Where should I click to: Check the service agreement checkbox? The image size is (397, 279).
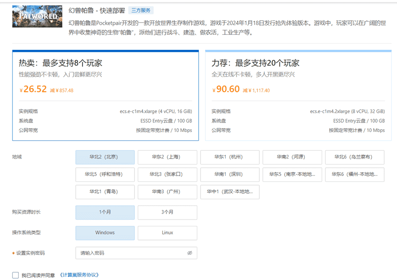point(16,275)
